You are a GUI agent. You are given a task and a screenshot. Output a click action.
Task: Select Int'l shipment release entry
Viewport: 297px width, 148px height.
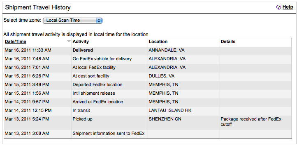coord(94,93)
